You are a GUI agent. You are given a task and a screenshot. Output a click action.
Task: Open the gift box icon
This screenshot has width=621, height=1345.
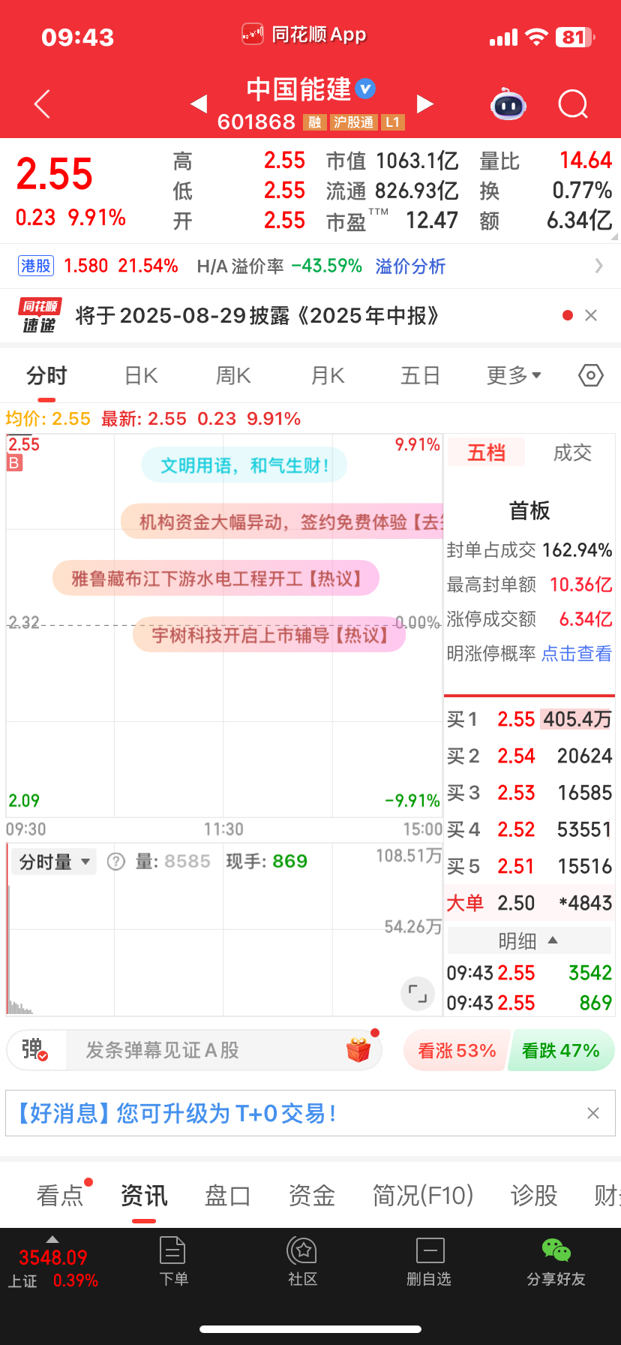click(x=358, y=1049)
